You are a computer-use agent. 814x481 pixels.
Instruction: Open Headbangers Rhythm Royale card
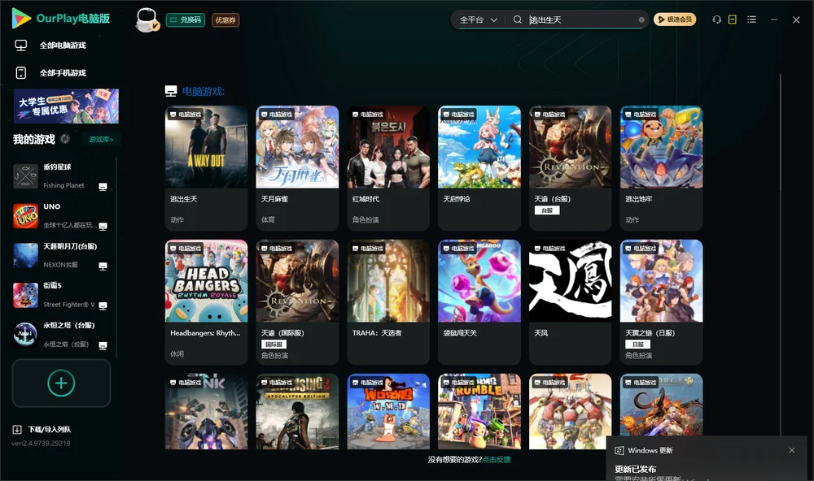click(x=207, y=301)
